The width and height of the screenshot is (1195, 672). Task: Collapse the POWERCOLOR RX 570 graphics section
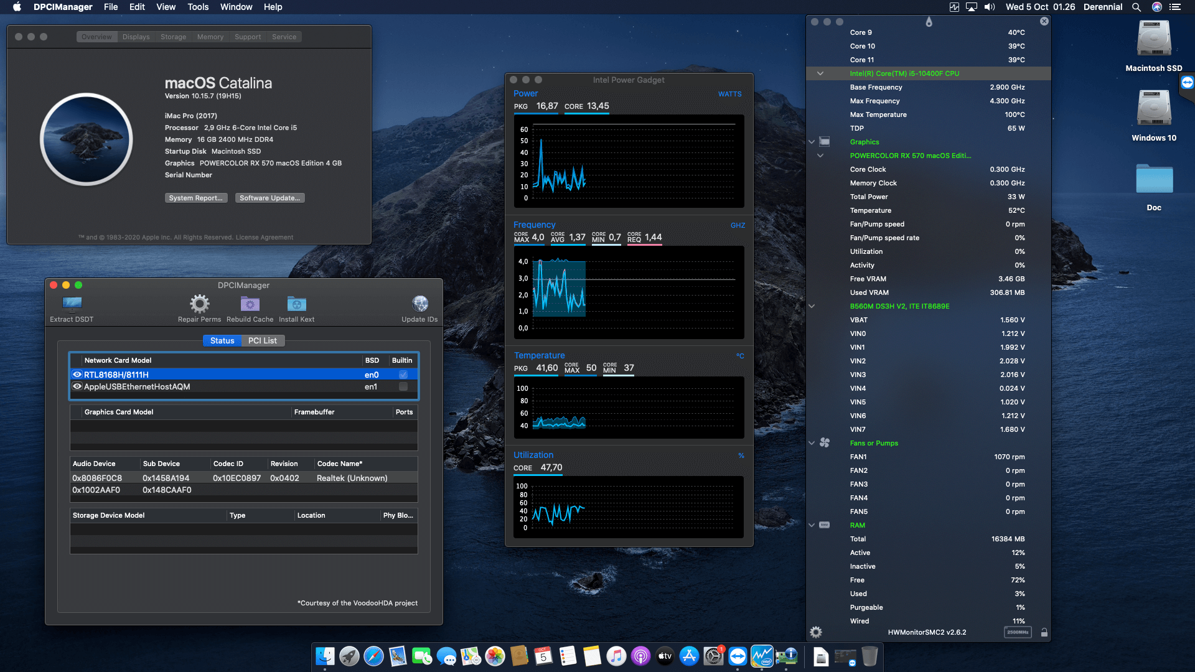click(820, 156)
